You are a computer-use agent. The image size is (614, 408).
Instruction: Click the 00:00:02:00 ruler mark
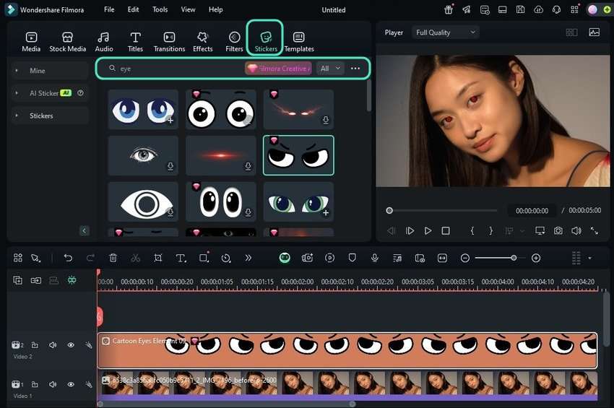(297, 282)
